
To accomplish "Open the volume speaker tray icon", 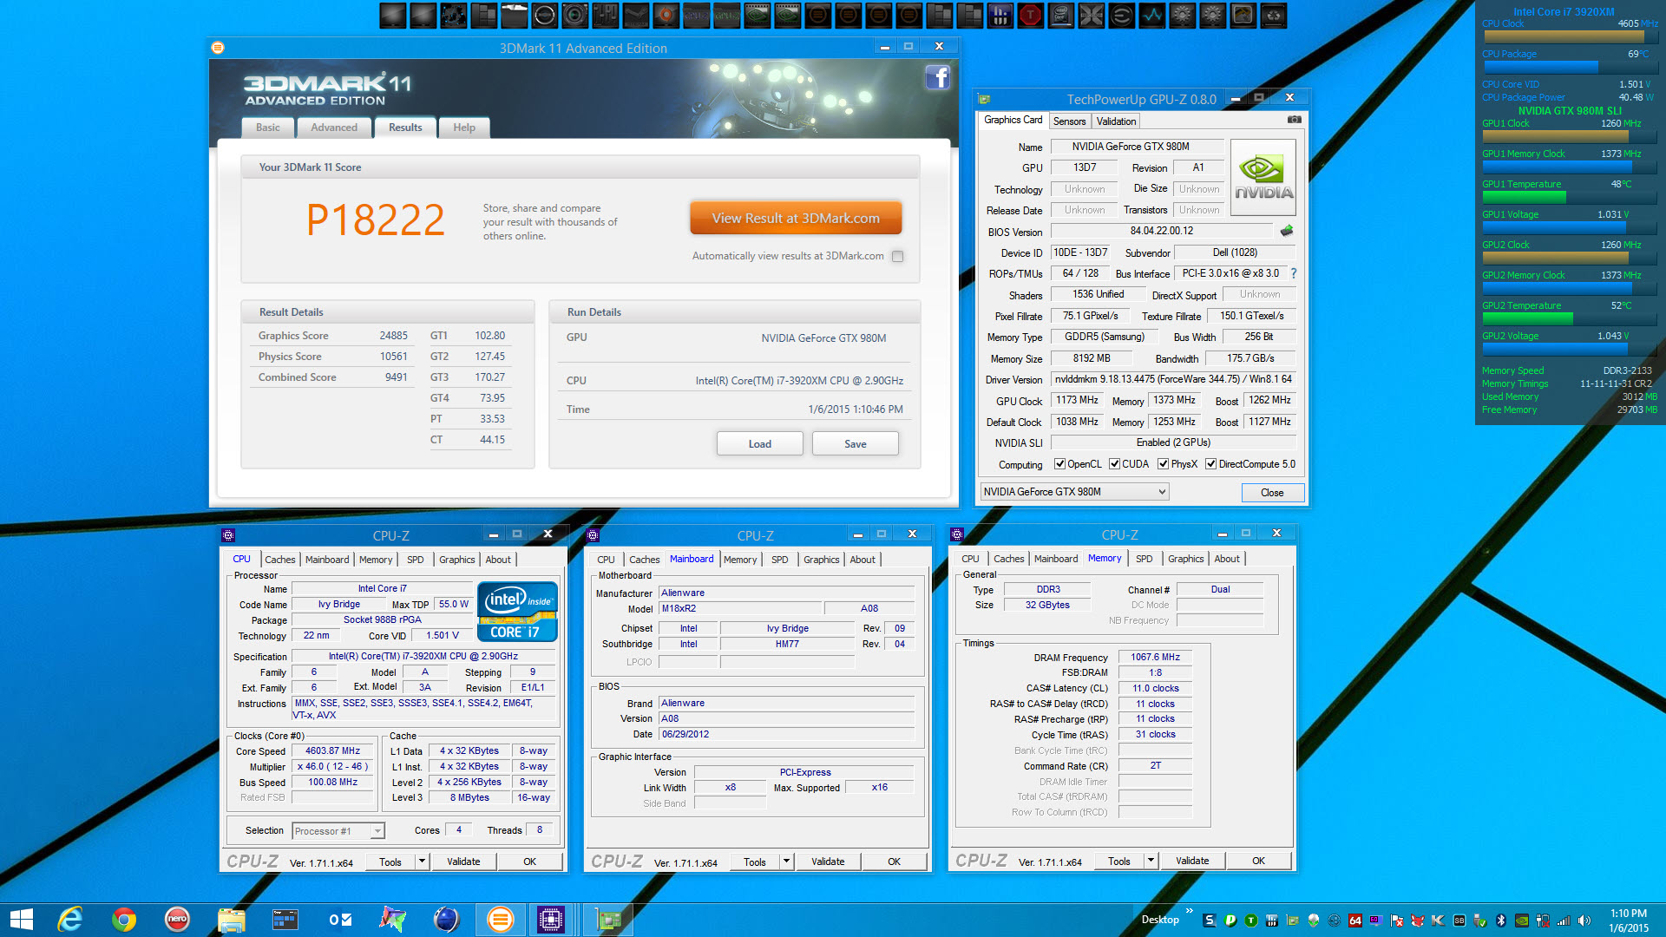I will (1584, 921).
